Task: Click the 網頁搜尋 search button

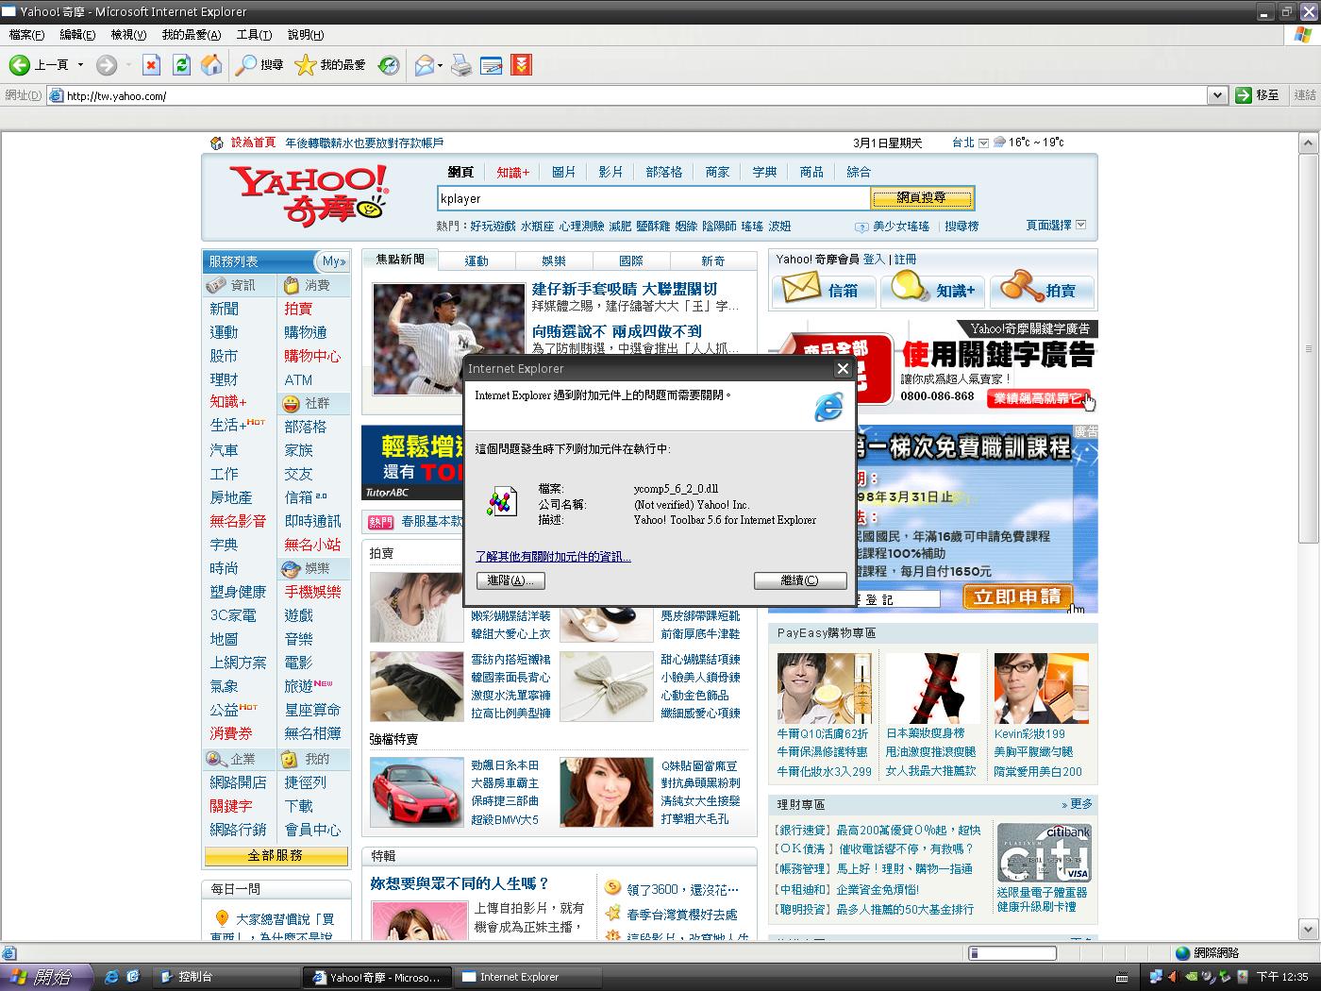Action: coord(921,198)
